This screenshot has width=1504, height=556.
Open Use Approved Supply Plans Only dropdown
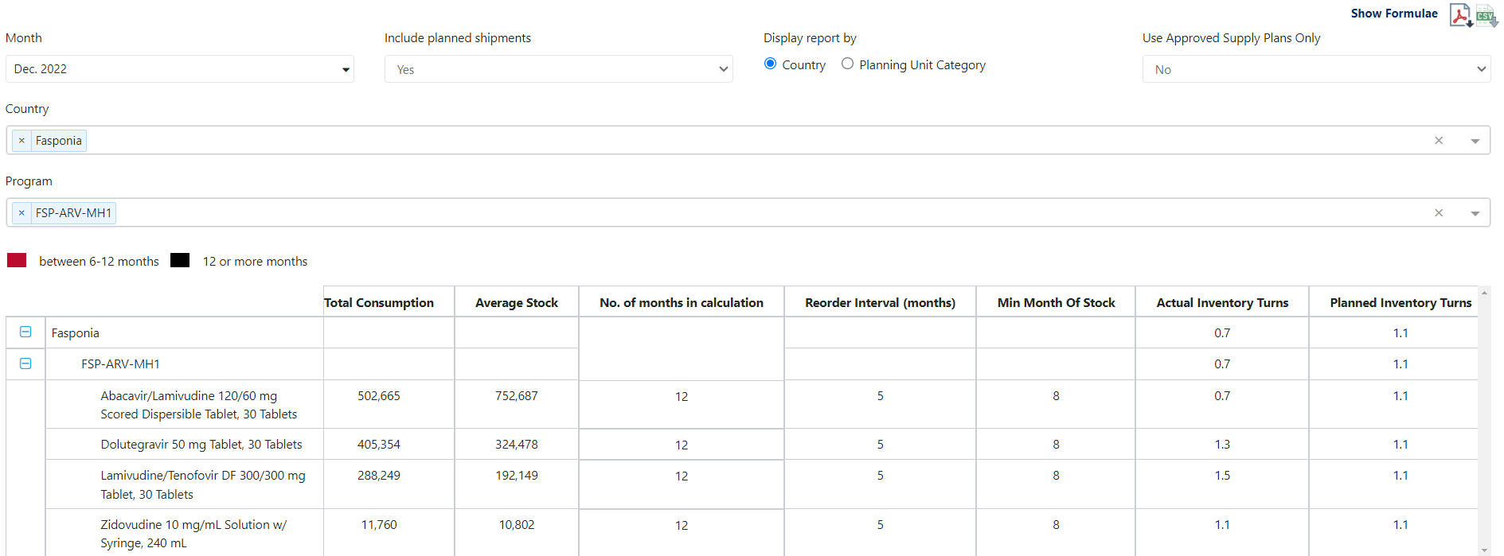click(1316, 69)
